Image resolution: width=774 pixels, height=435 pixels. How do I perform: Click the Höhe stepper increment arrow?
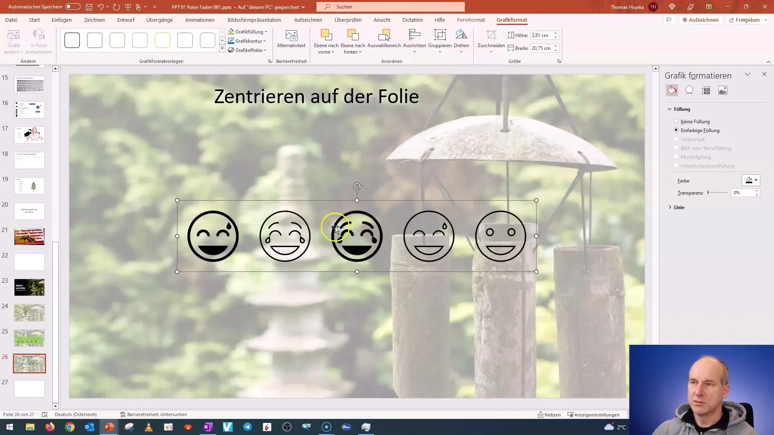(x=557, y=33)
